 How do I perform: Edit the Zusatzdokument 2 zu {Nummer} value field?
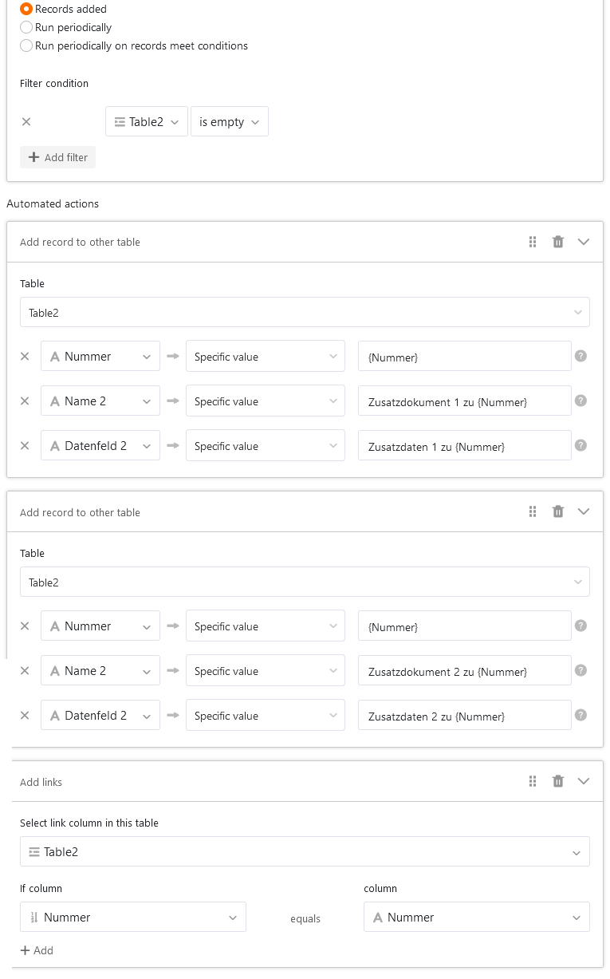coord(464,671)
